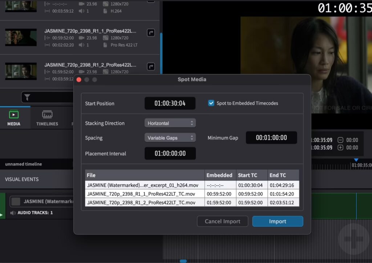The width and height of the screenshot is (372, 263).
Task: Disable Spot to Embedded Timecodes
Action: click(211, 103)
